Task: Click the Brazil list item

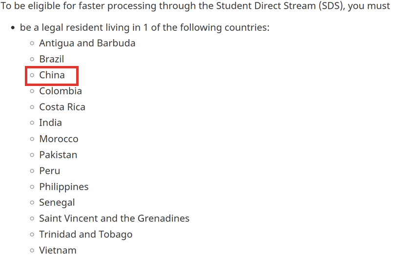Action: point(52,59)
